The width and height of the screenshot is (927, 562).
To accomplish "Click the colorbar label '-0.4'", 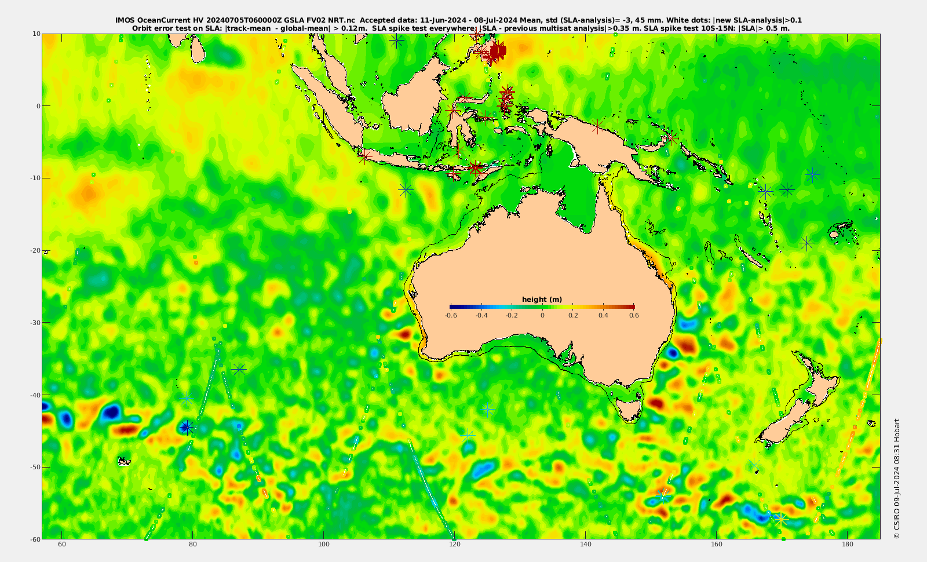I will [x=481, y=315].
